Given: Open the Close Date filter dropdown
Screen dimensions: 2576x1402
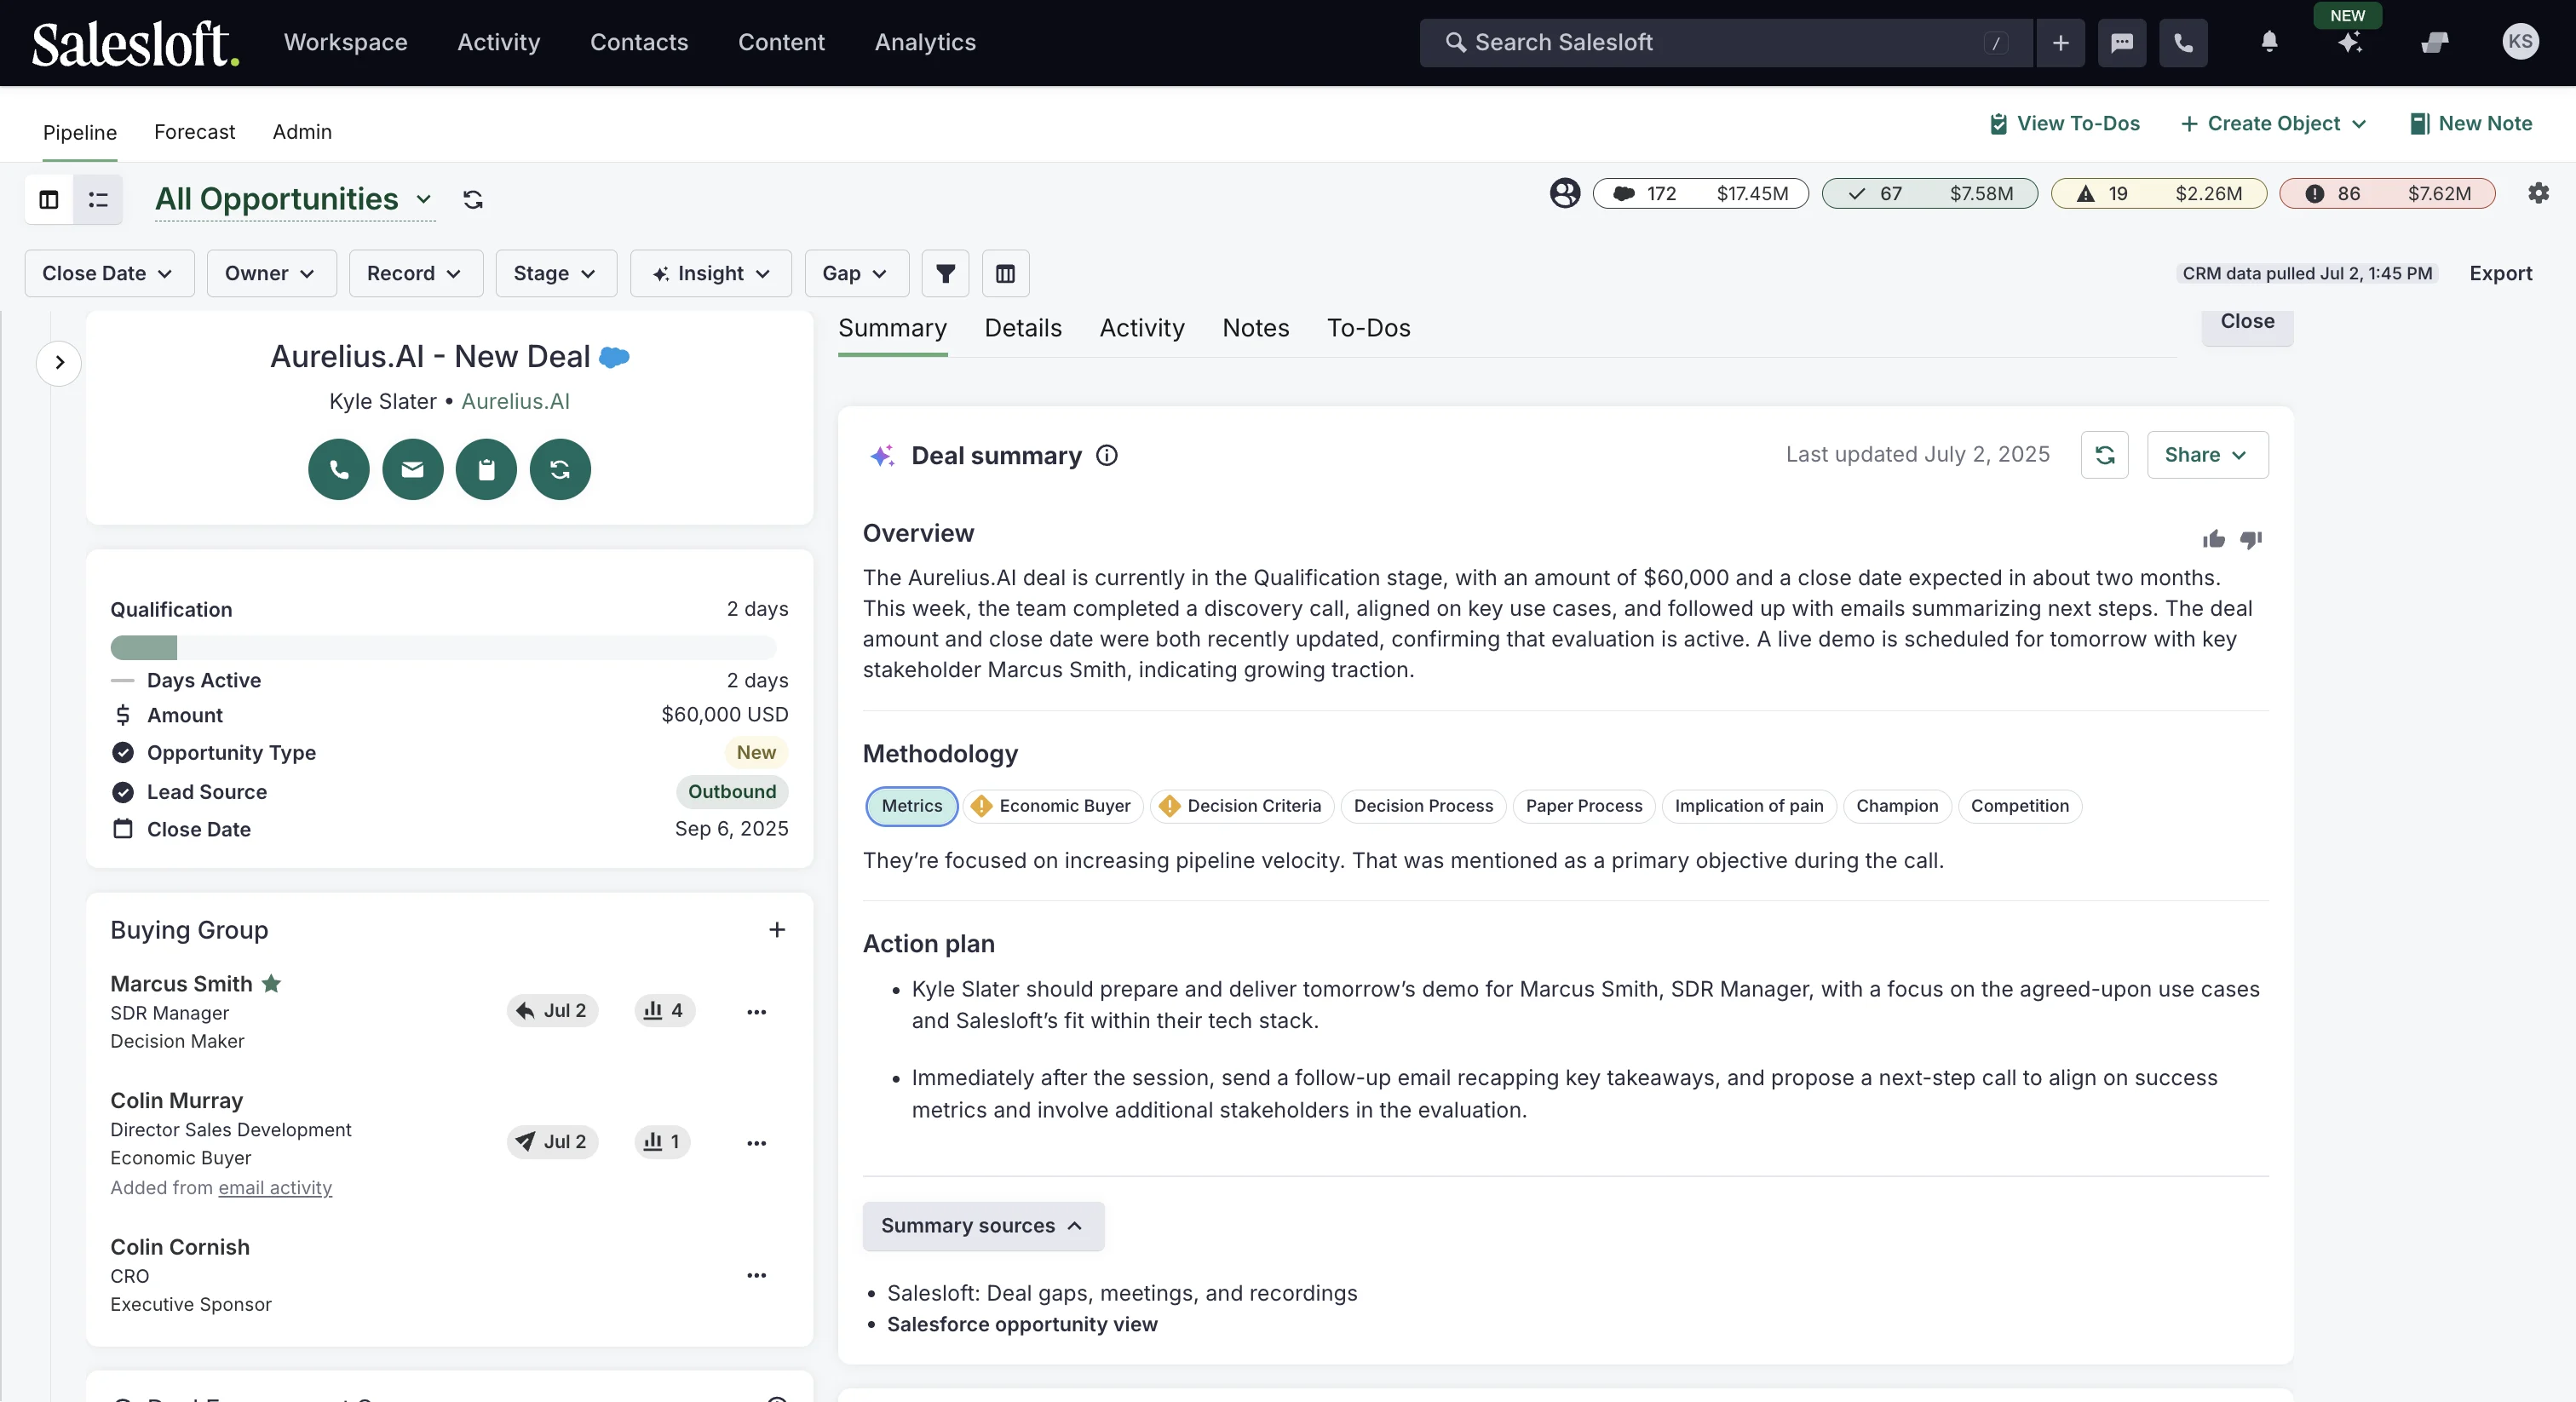Looking at the screenshot, I should tap(109, 273).
